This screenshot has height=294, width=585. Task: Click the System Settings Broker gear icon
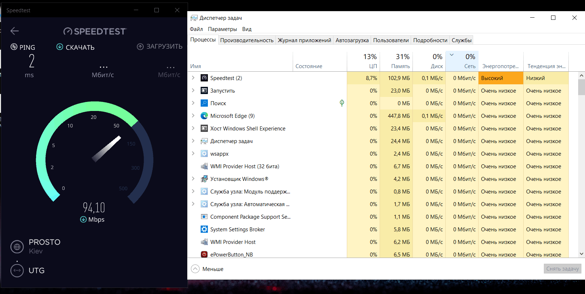204,229
